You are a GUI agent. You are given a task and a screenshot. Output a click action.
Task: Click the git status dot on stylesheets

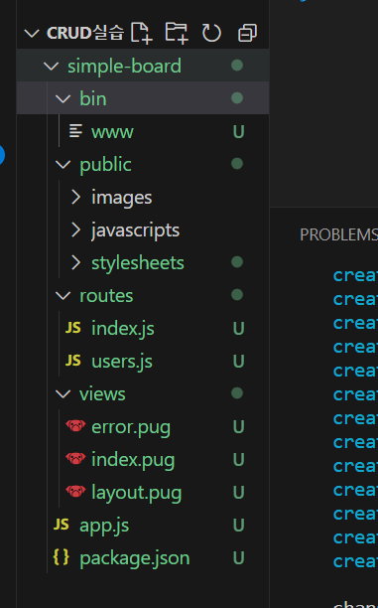[237, 262]
